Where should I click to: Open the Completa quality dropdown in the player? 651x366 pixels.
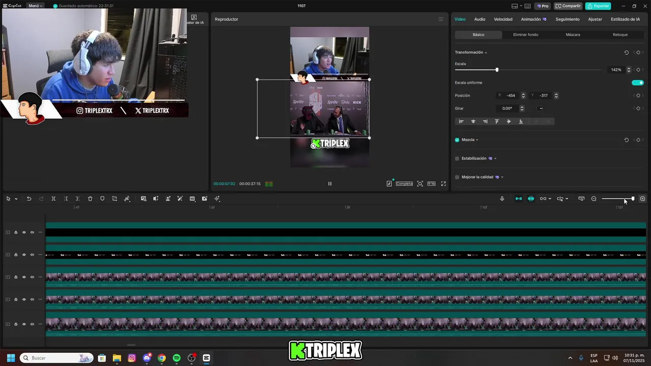pyautogui.click(x=404, y=184)
